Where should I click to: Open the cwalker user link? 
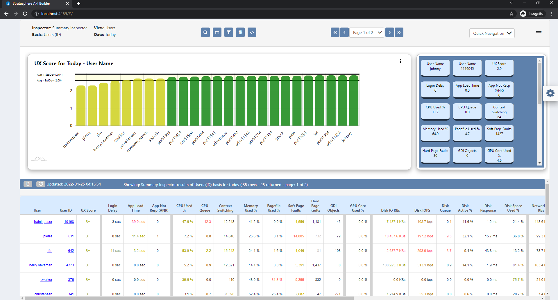46,280
